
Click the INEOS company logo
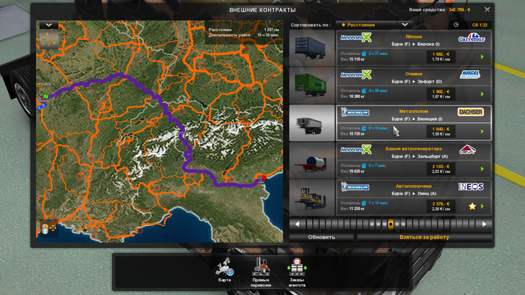pos(471,187)
